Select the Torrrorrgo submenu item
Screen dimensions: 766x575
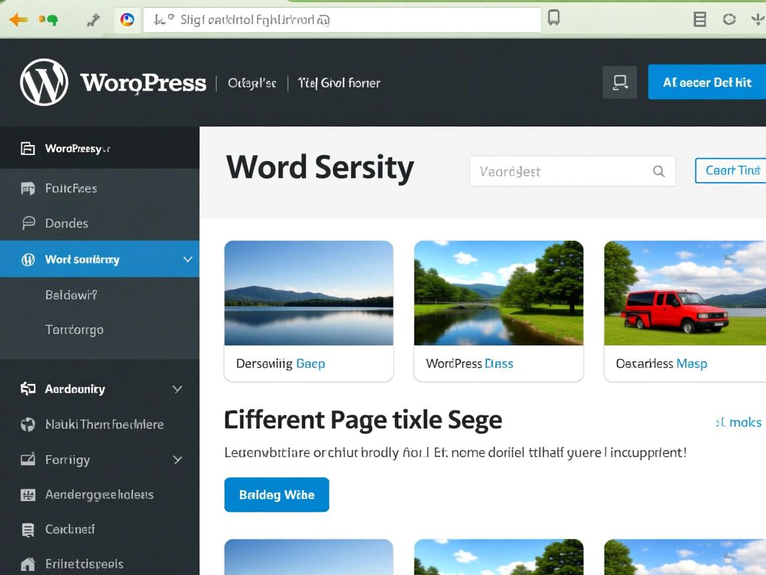74,329
